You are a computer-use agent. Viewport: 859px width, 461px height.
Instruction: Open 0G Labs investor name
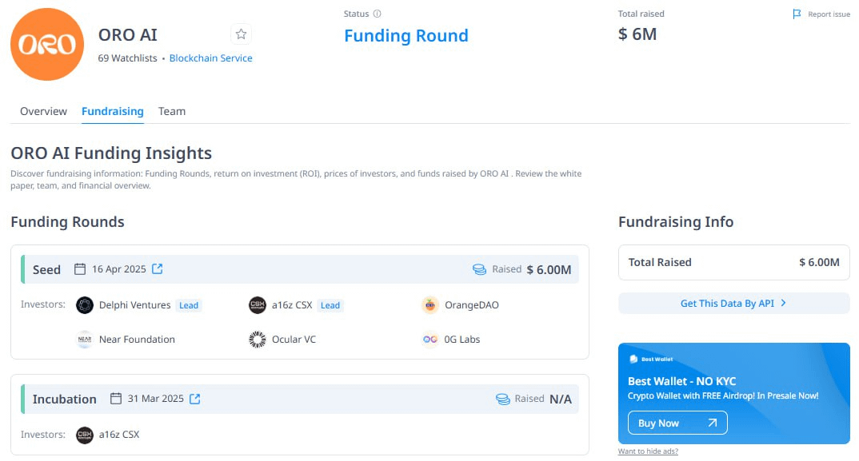[461, 340]
